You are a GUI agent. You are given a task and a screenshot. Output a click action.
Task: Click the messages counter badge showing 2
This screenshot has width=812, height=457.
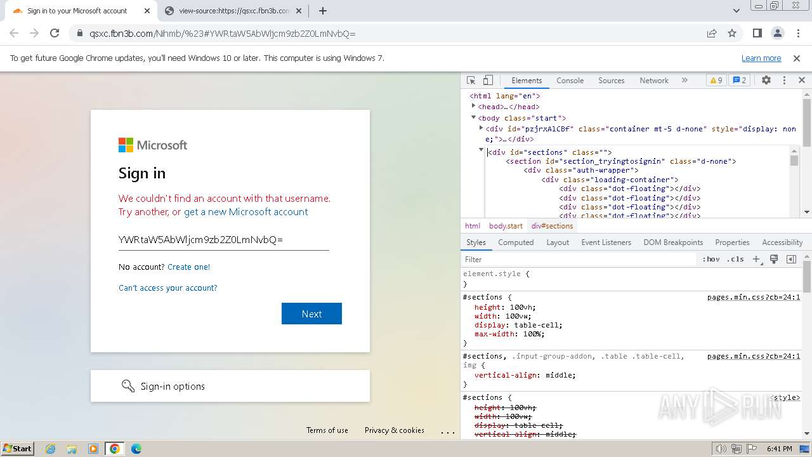pos(739,81)
